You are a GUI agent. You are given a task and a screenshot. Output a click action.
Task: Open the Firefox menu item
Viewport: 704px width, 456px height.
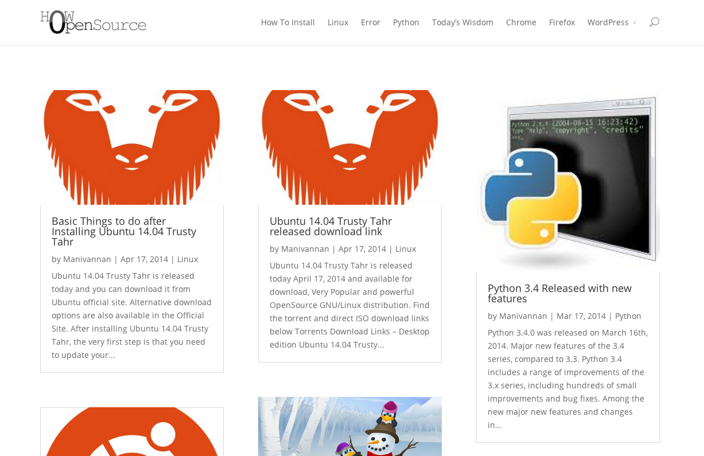point(562,22)
